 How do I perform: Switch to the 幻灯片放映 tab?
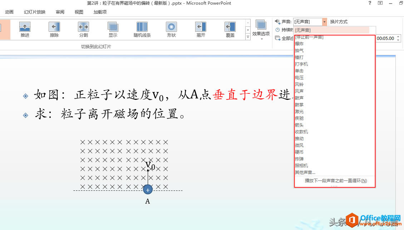[x=35, y=12]
